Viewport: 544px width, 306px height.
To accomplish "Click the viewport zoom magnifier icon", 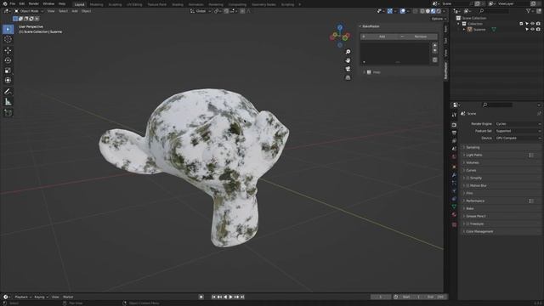I will click(348, 52).
